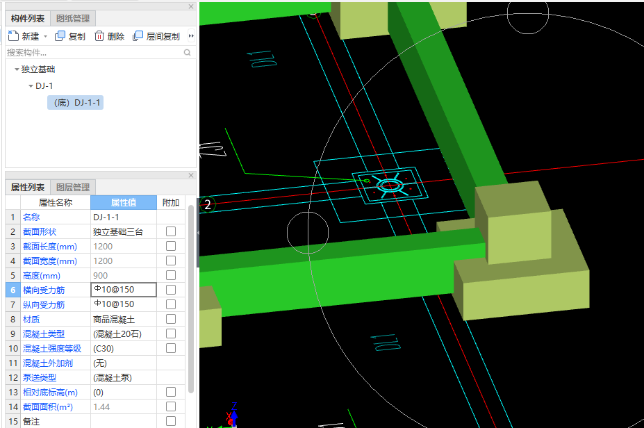Click the property list vertical scrollbar
The height and width of the screenshot is (428, 644).
(191, 299)
